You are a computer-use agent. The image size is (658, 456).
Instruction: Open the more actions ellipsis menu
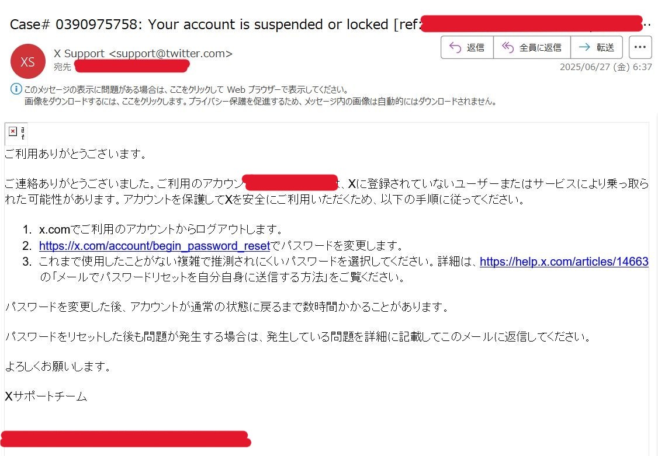coord(640,47)
